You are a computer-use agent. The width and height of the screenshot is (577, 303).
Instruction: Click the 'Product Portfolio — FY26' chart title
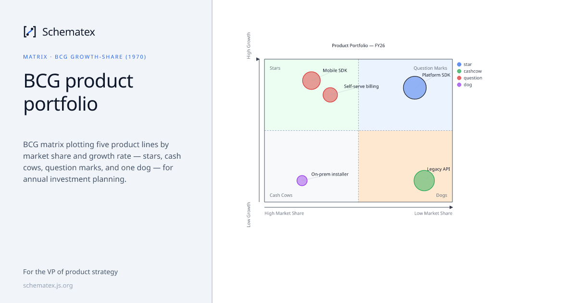pyautogui.click(x=358, y=46)
